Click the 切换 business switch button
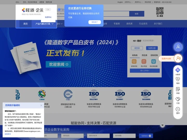 [48, 10]
